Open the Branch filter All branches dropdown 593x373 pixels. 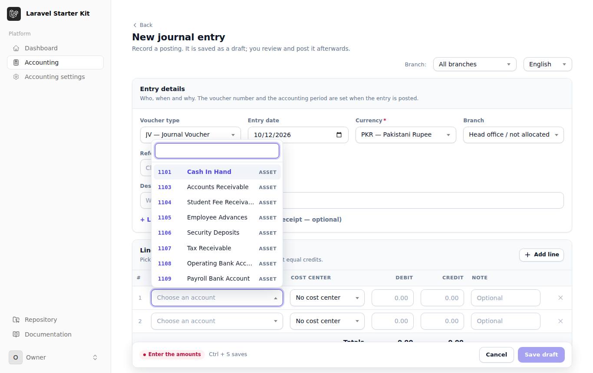pyautogui.click(x=475, y=64)
